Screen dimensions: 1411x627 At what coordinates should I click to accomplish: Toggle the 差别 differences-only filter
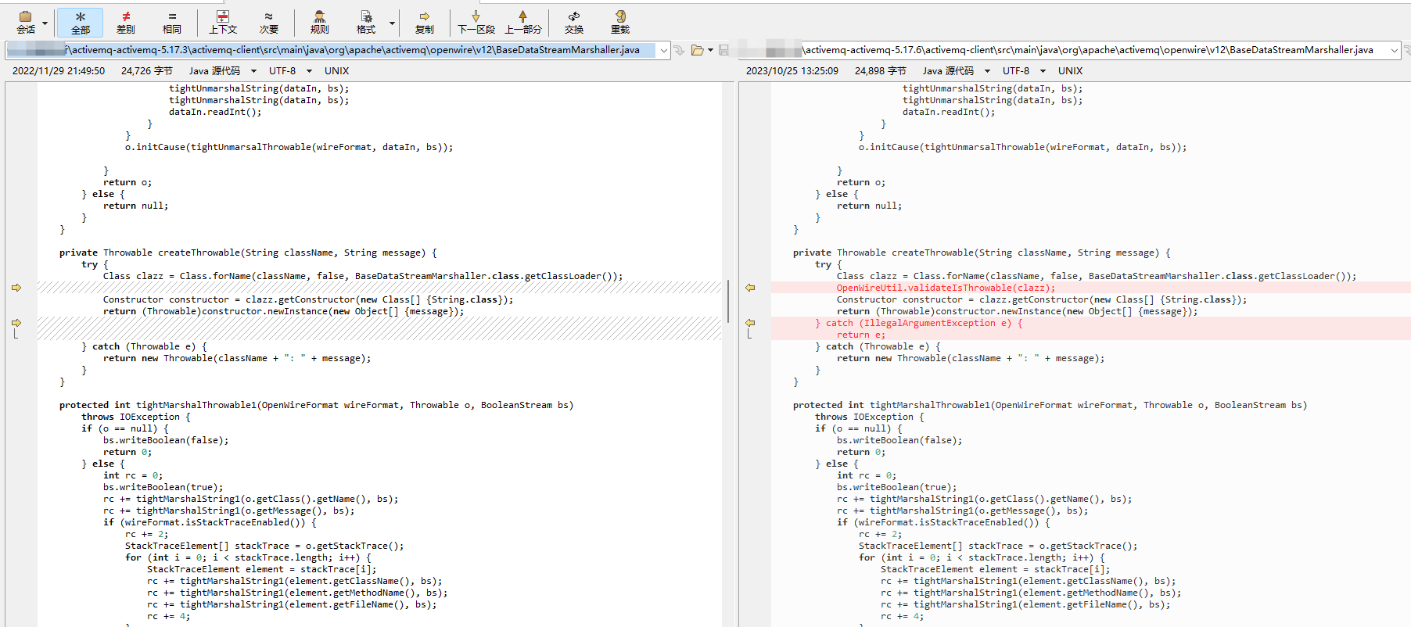126,22
